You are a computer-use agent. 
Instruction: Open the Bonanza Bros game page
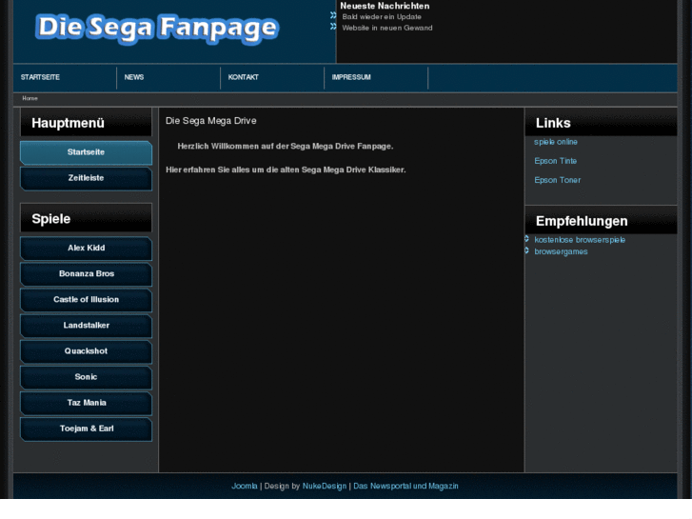click(x=86, y=274)
